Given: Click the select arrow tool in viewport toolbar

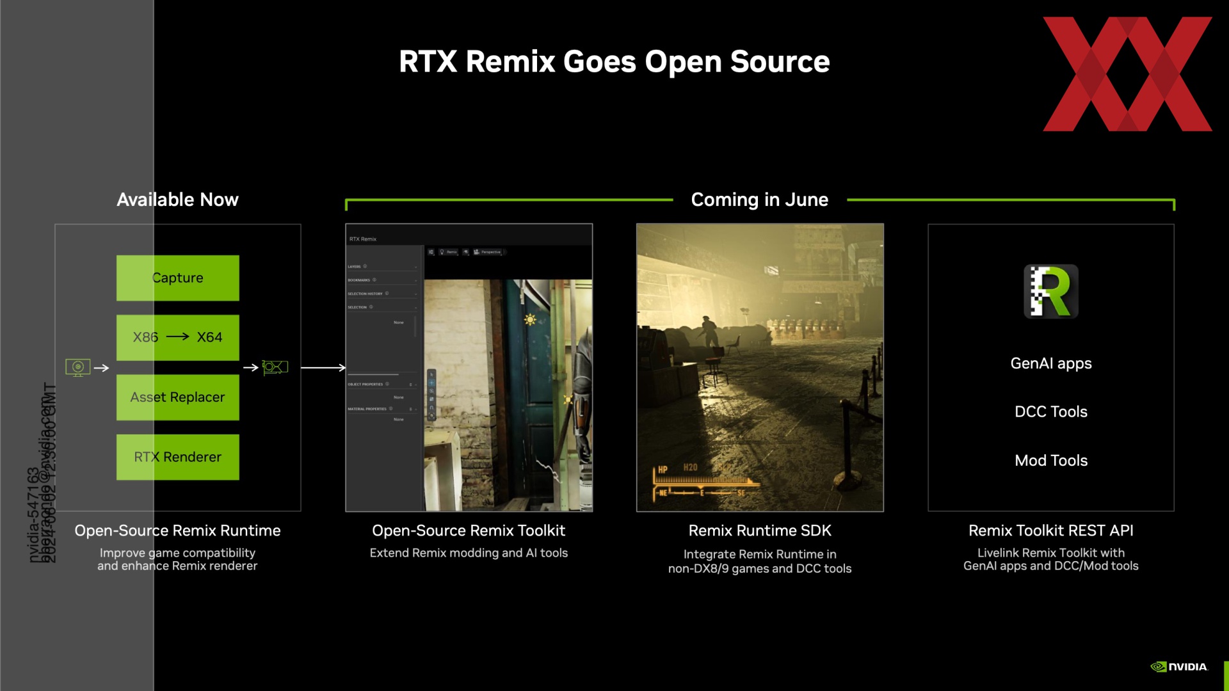Looking at the screenshot, I should click(x=431, y=374).
